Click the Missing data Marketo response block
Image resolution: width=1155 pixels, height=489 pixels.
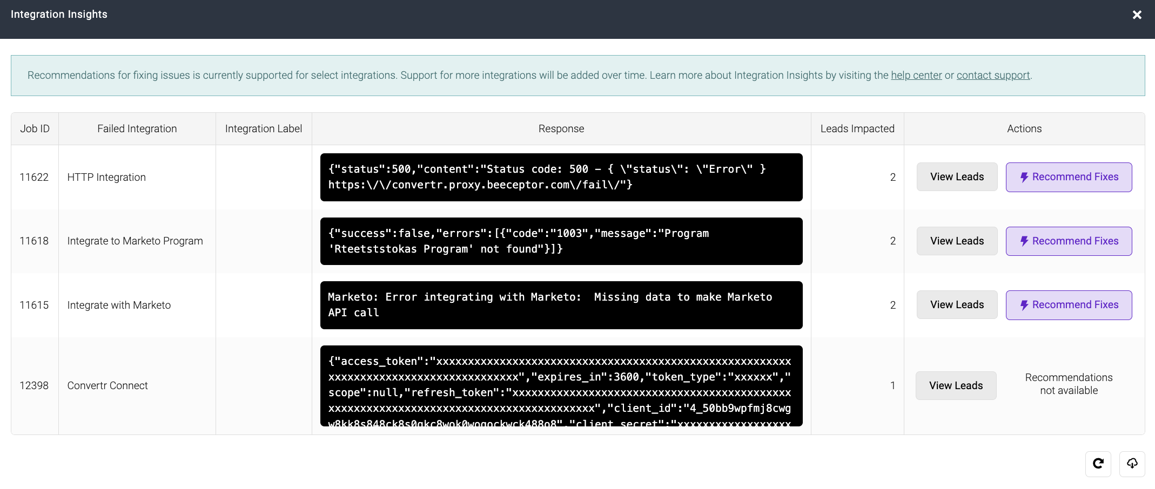[561, 305]
